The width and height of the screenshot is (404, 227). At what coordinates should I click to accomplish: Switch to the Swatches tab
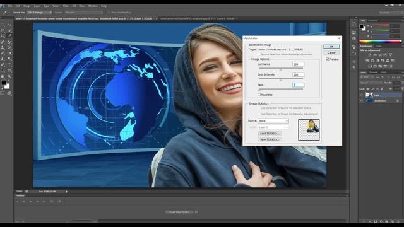[x=373, y=21]
